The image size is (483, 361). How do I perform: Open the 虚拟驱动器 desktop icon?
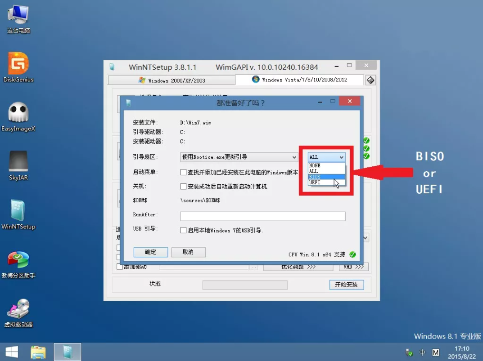[18, 313]
